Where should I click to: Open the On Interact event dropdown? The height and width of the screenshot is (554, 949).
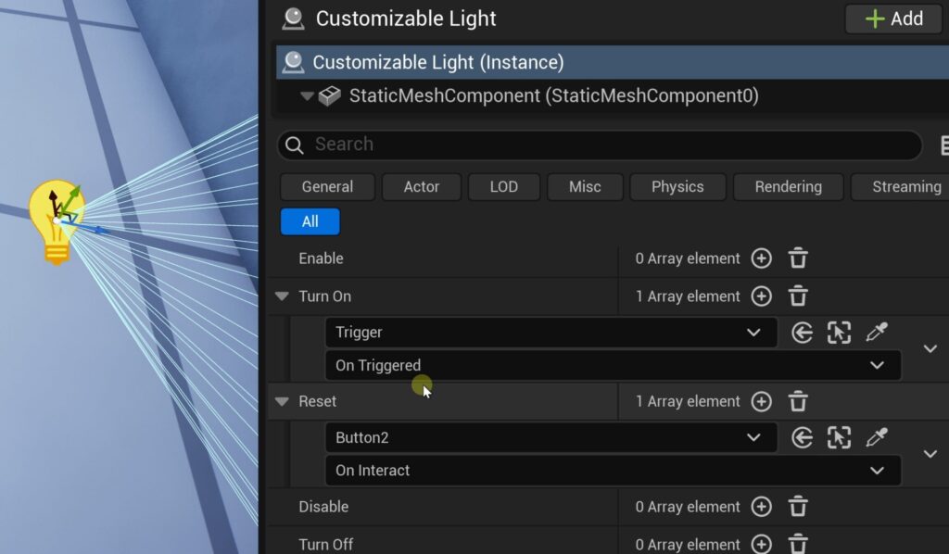pos(612,471)
